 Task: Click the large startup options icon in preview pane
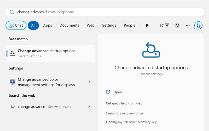(151, 50)
